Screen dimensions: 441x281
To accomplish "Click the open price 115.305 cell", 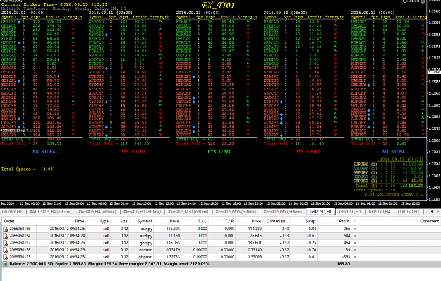I will click(x=173, y=229).
